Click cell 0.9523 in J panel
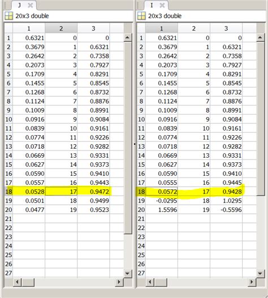 93,210
